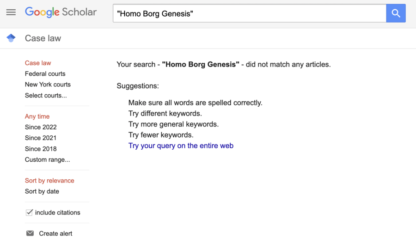Click Try your query on the entire web

click(181, 146)
